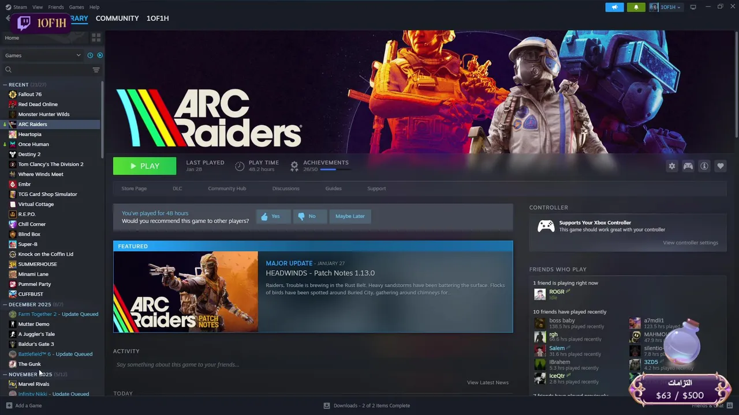This screenshot has height=415, width=739.
Task: Open ROGR friend avatar
Action: (x=540, y=294)
